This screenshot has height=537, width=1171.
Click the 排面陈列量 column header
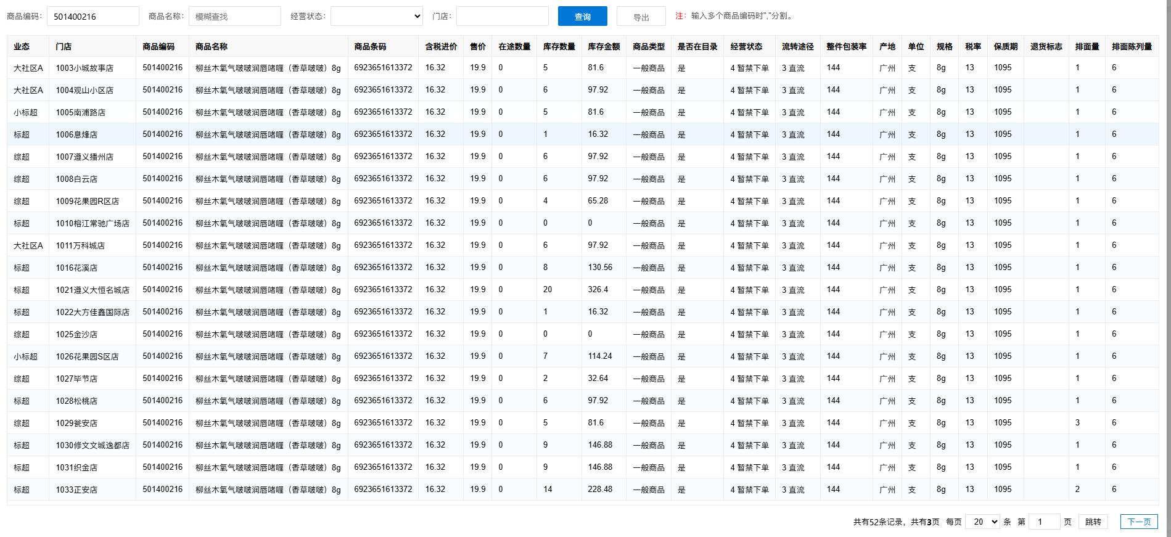tap(1132, 47)
